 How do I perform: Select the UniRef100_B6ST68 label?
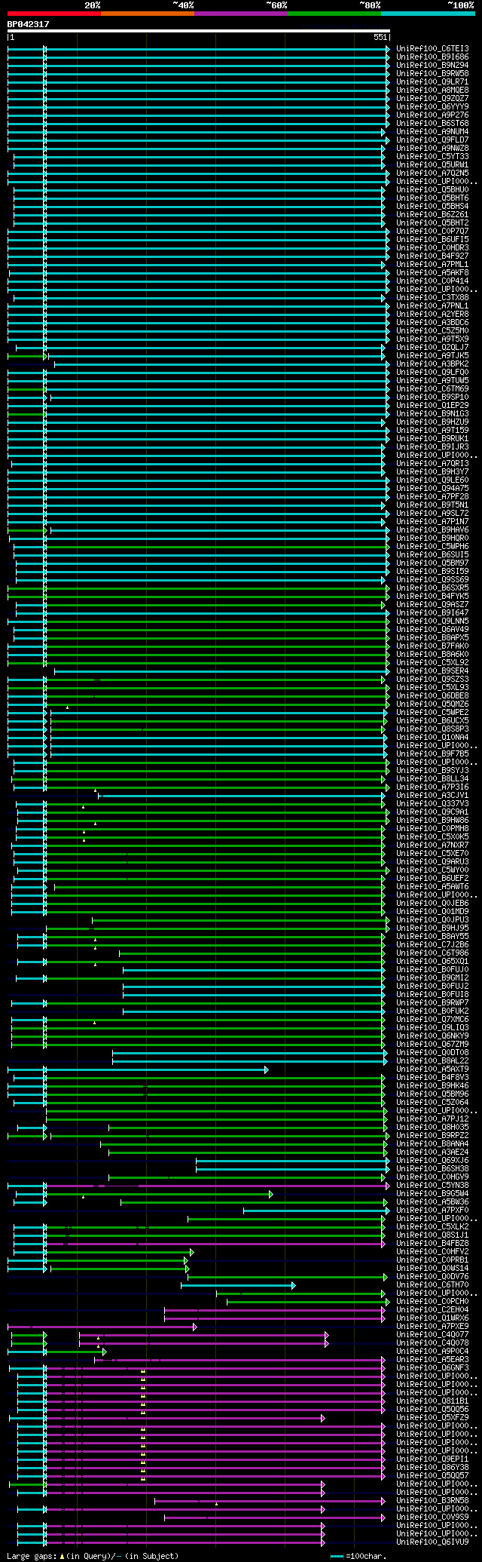(x=432, y=124)
